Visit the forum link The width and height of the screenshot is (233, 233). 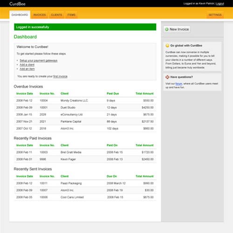pyautogui.click(x=179, y=83)
